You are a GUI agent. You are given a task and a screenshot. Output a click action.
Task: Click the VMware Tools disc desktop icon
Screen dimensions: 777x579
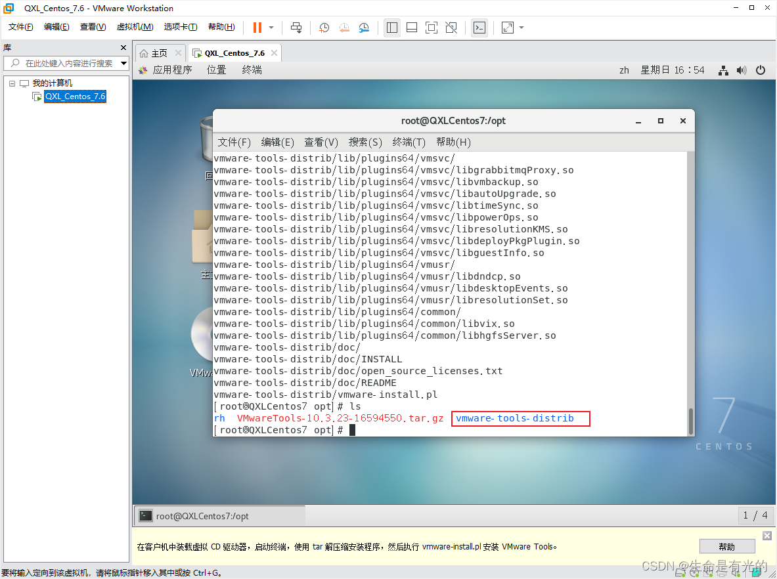point(202,334)
